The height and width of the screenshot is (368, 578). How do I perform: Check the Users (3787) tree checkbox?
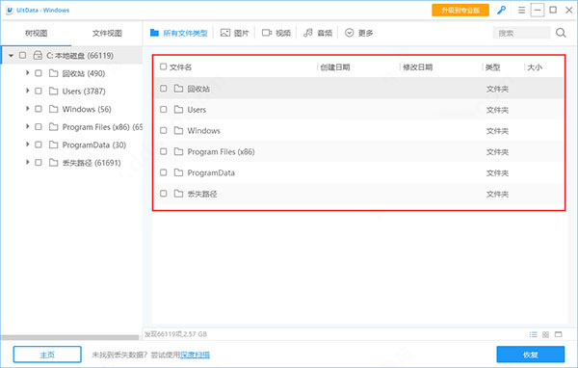(x=39, y=92)
